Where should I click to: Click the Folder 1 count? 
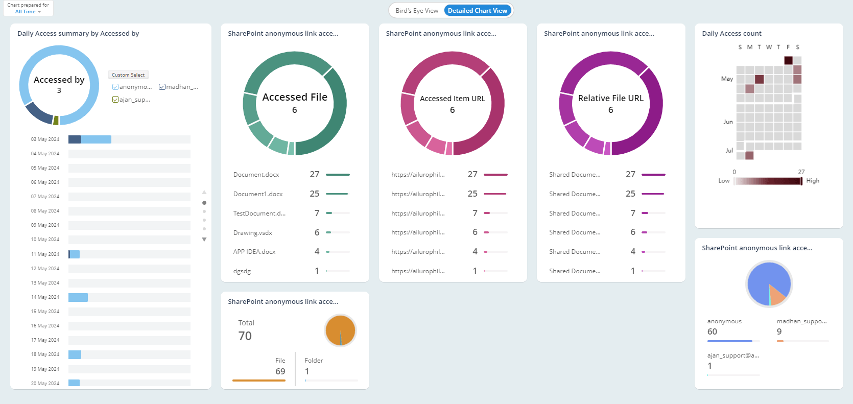coord(307,371)
